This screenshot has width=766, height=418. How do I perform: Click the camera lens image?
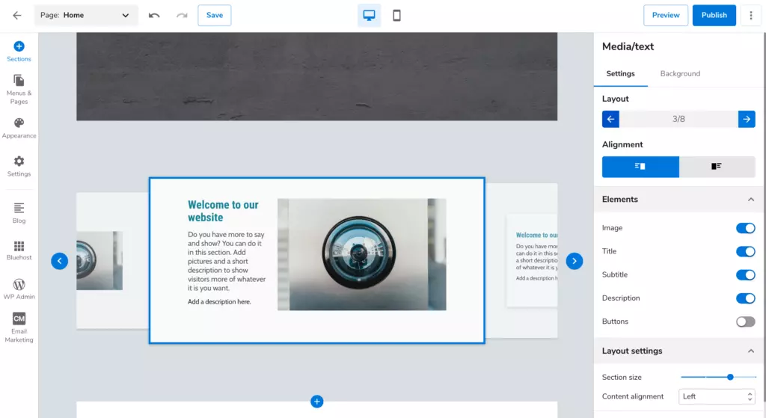[362, 254]
